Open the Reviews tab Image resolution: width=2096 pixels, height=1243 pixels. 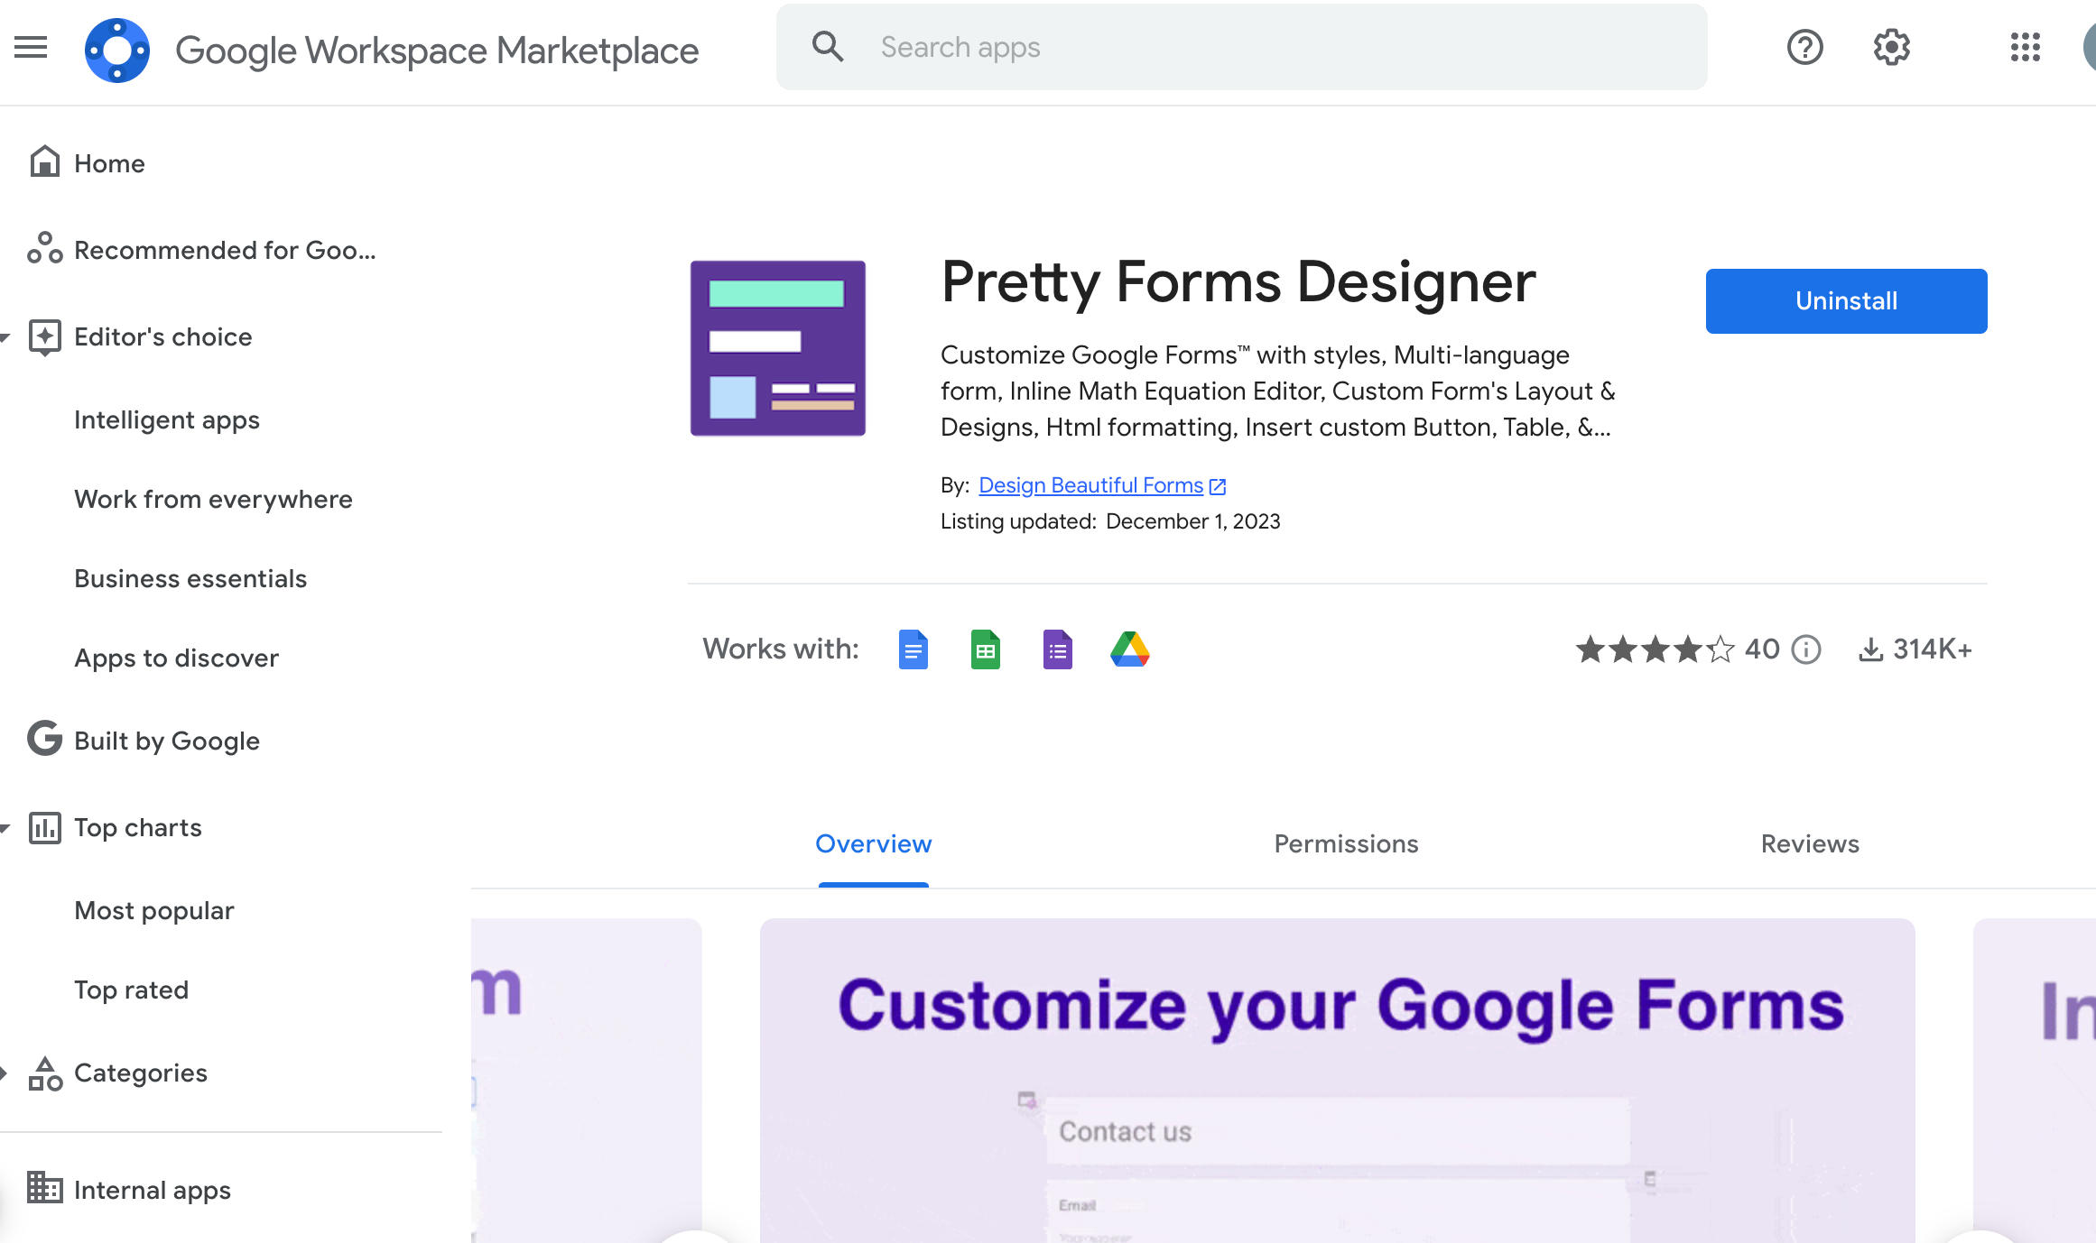coord(1809,843)
